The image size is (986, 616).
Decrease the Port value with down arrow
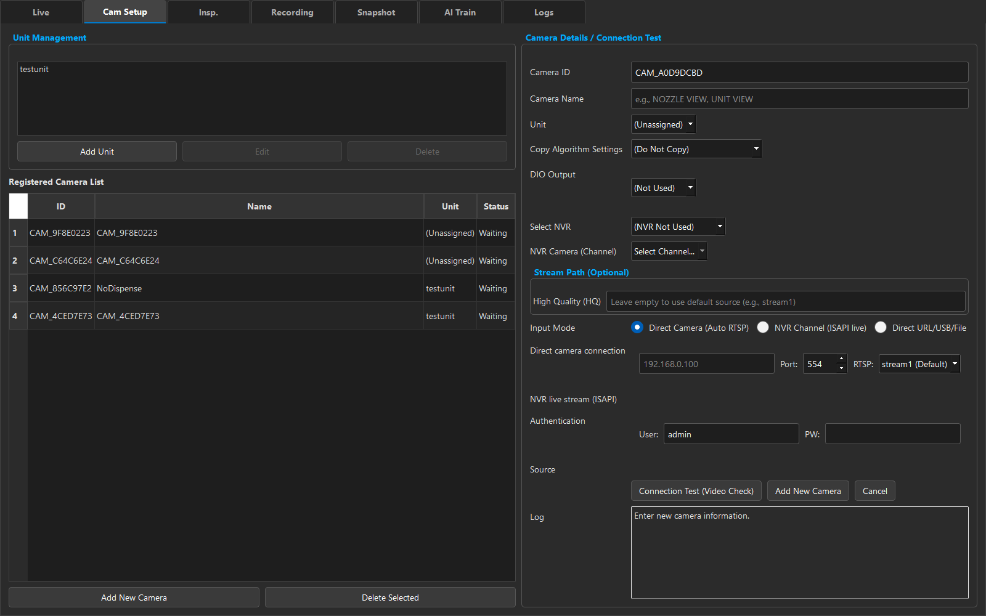841,368
